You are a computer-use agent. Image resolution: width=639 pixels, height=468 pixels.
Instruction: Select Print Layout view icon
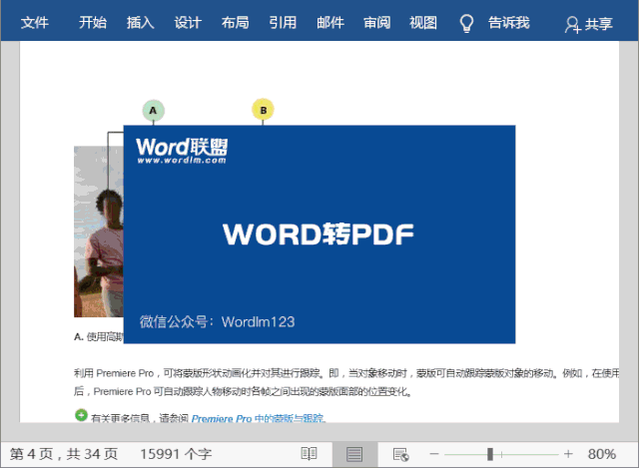(354, 453)
